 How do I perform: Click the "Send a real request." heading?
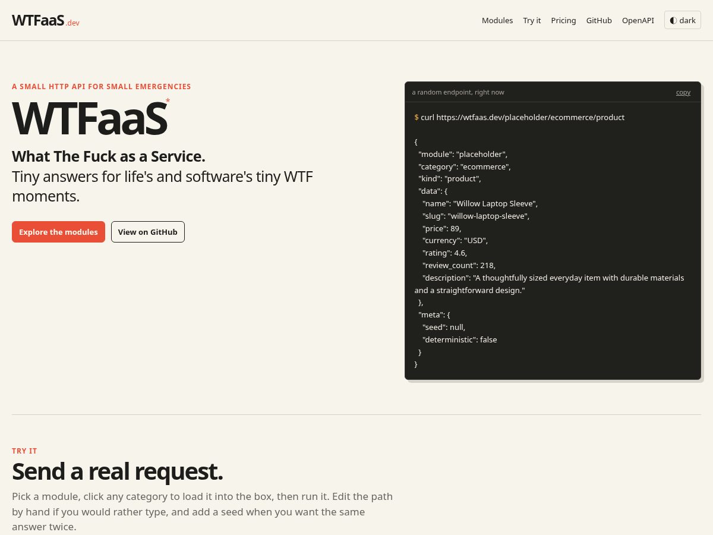(x=117, y=471)
